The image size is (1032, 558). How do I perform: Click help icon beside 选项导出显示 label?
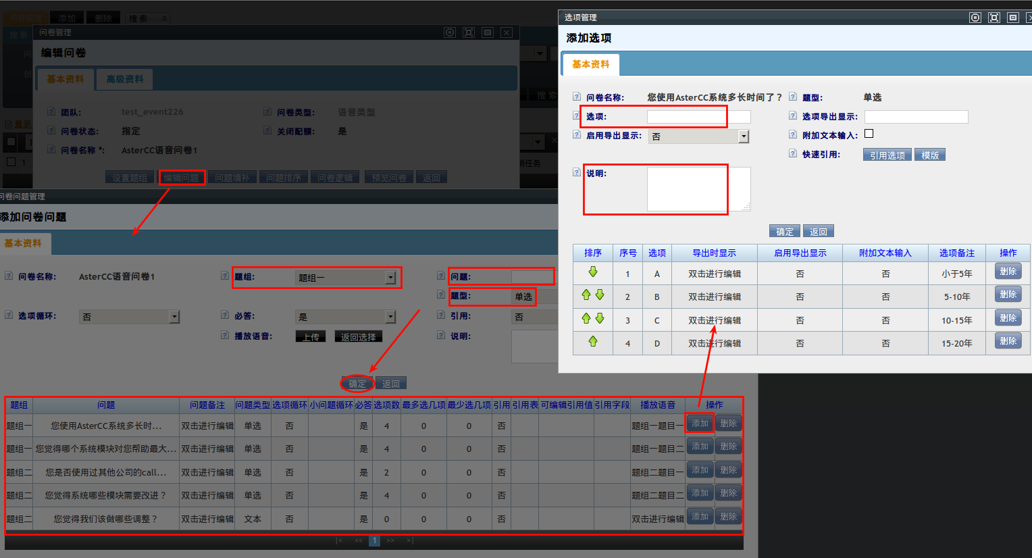(793, 116)
